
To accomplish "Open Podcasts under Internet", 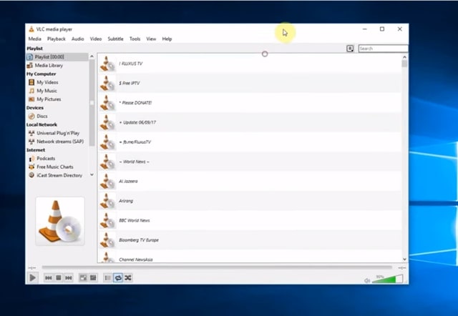I will click(46, 159).
